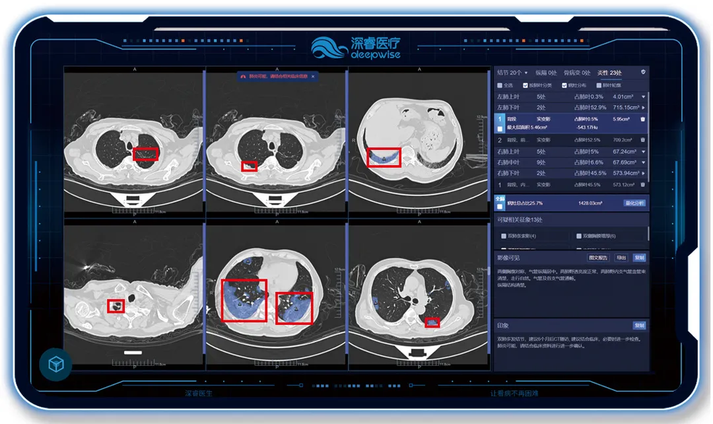Delete lesion row with 709.2cm³ volume
The height and width of the screenshot is (424, 713).
pos(642,139)
